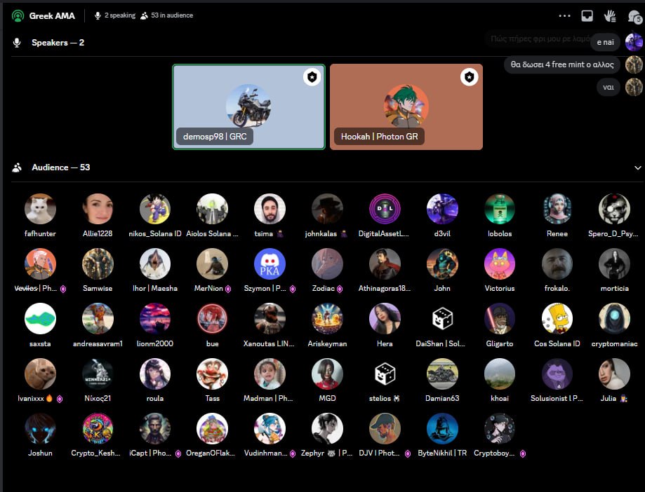645x492 pixels.
Task: Toggle Raise Hand to request to speak
Action: pos(609,15)
